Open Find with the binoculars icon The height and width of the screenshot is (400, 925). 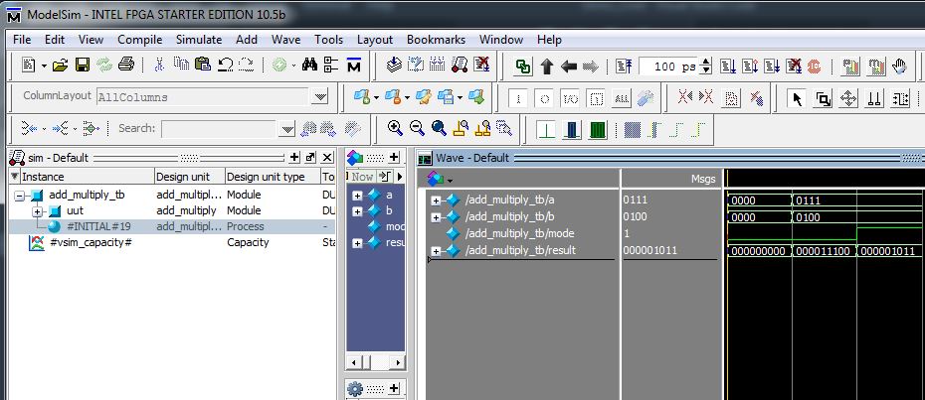pyautogui.click(x=309, y=65)
